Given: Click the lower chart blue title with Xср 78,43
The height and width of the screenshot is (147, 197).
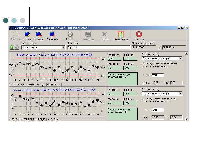Looking at the screenshot, I should click(55, 90).
